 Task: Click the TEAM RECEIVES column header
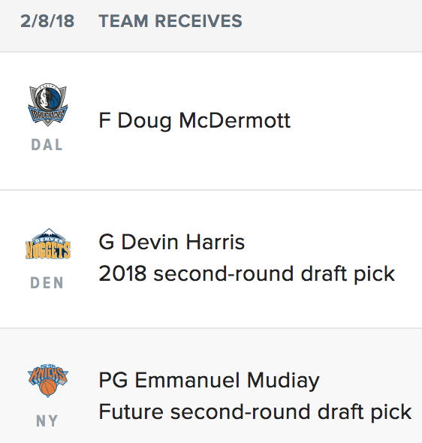point(170,21)
